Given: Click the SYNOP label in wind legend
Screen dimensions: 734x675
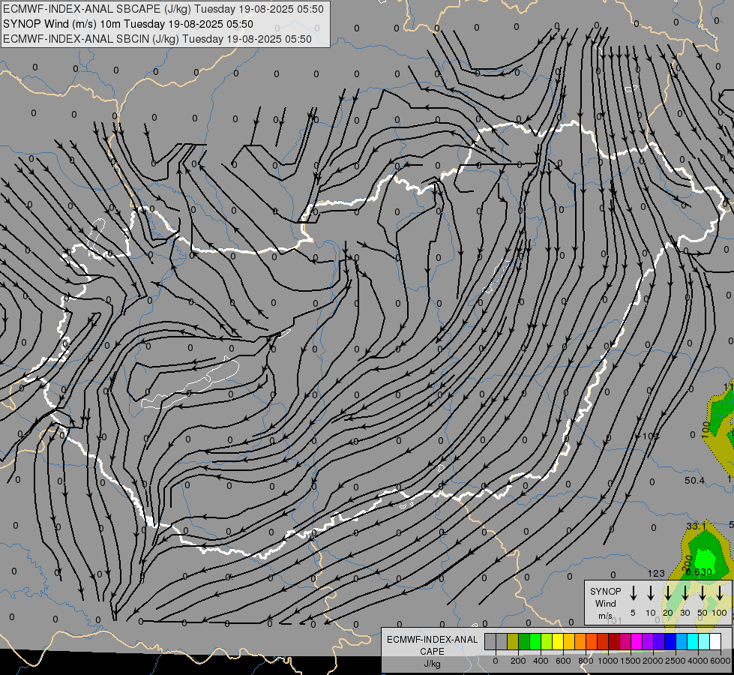Looking at the screenshot, I should point(605,591).
